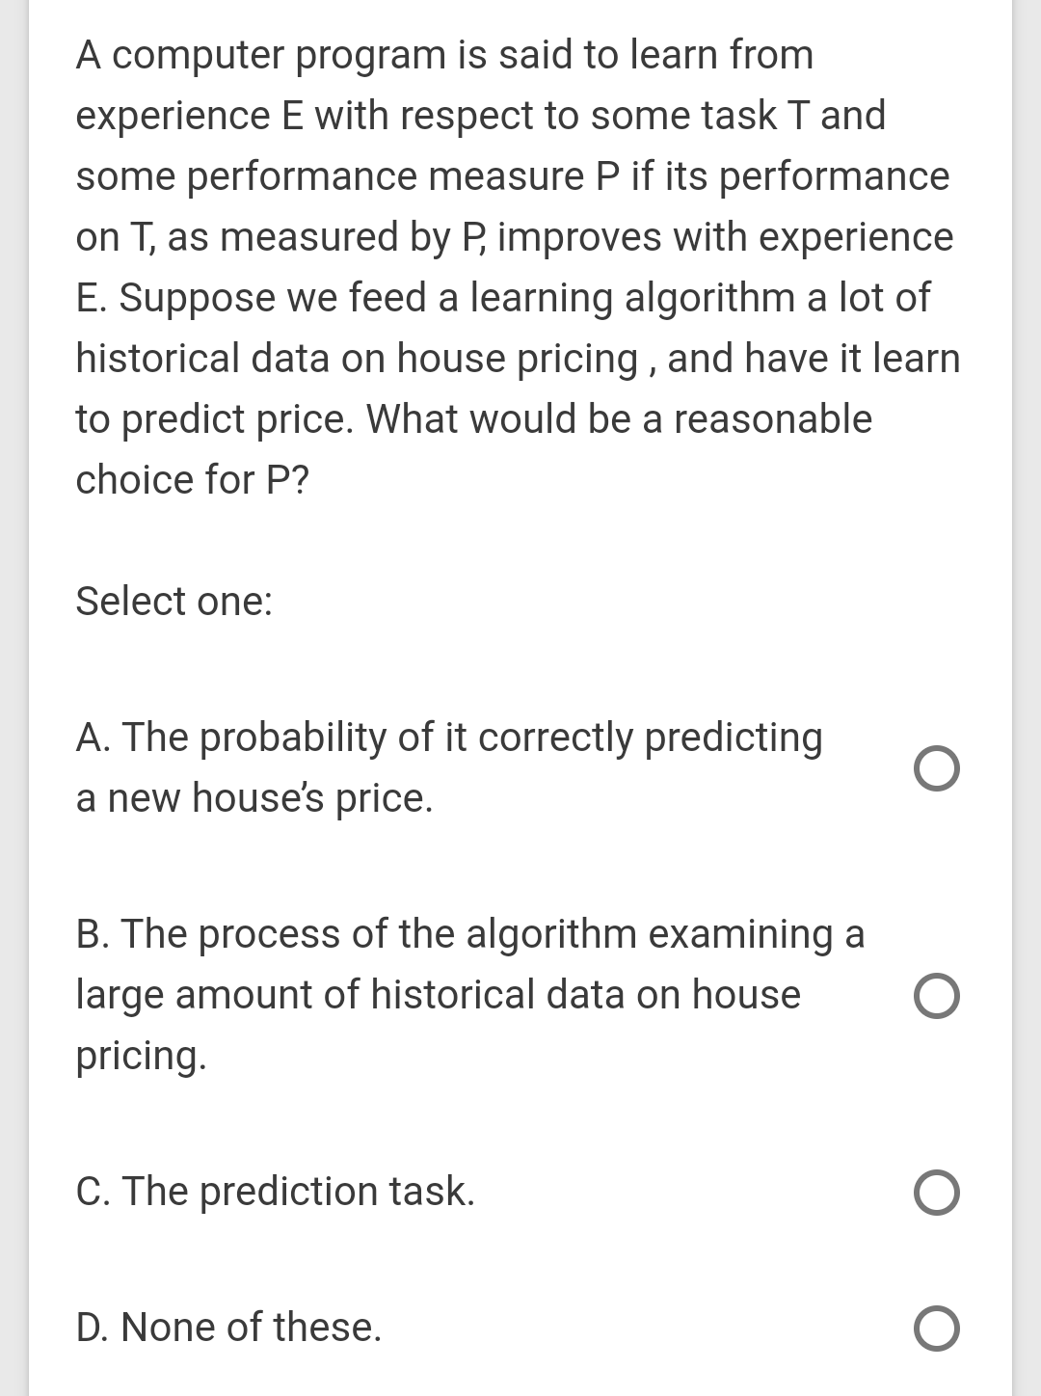Click the line 'on T, as measured by P, improves with experience'

[x=515, y=238]
